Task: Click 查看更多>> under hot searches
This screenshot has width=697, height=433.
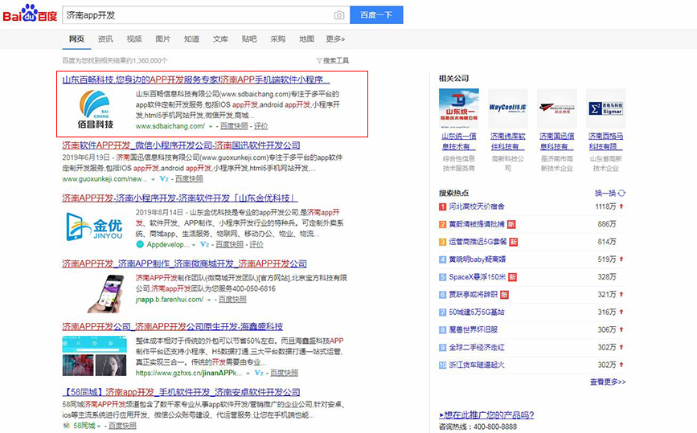Action: pyautogui.click(x=608, y=382)
